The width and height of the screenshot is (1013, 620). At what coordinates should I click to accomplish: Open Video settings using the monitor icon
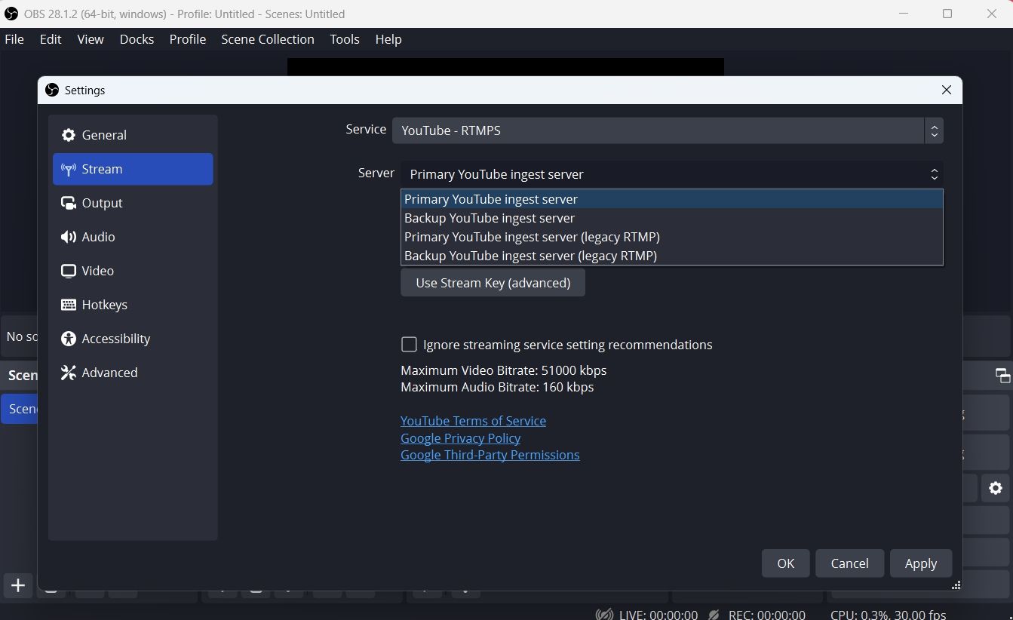point(69,271)
